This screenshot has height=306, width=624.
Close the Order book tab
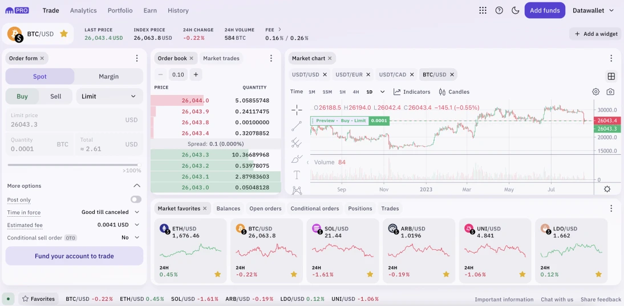click(192, 59)
